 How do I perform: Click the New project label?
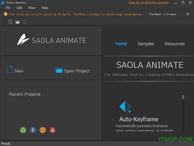click(19, 71)
